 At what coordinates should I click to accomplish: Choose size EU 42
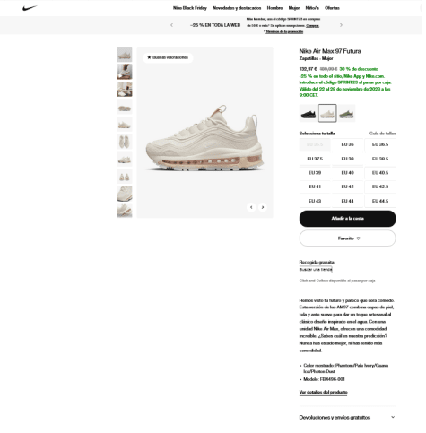coord(347,186)
